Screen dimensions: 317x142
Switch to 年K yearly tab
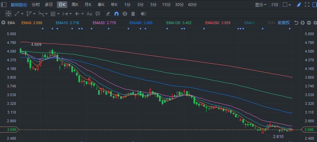point(114,4)
